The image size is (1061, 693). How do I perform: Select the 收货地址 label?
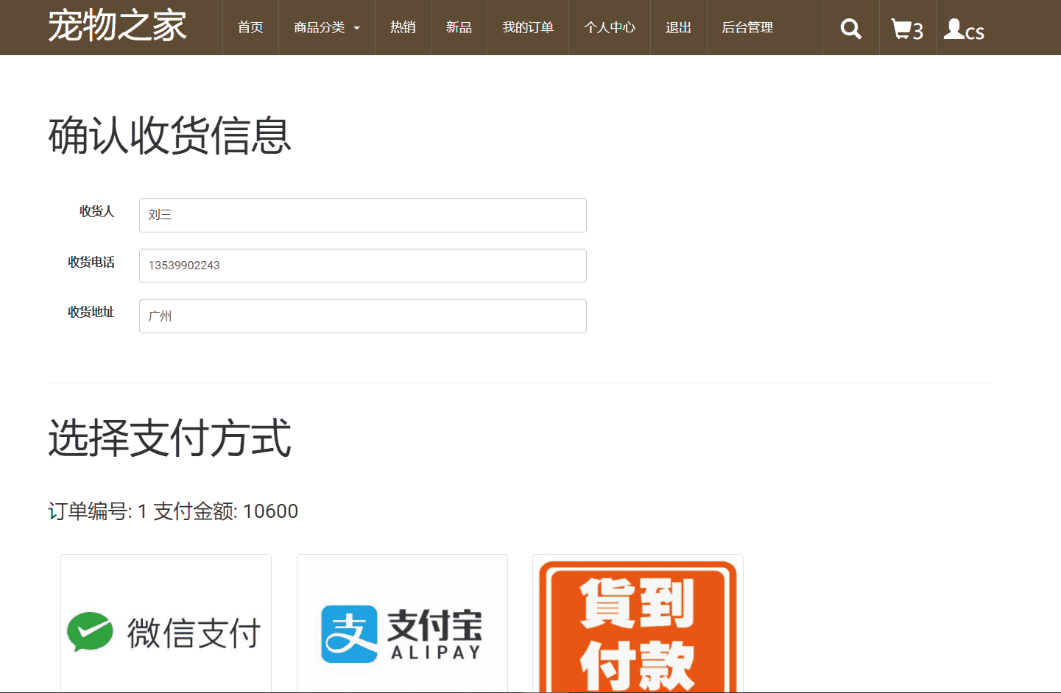click(x=91, y=312)
